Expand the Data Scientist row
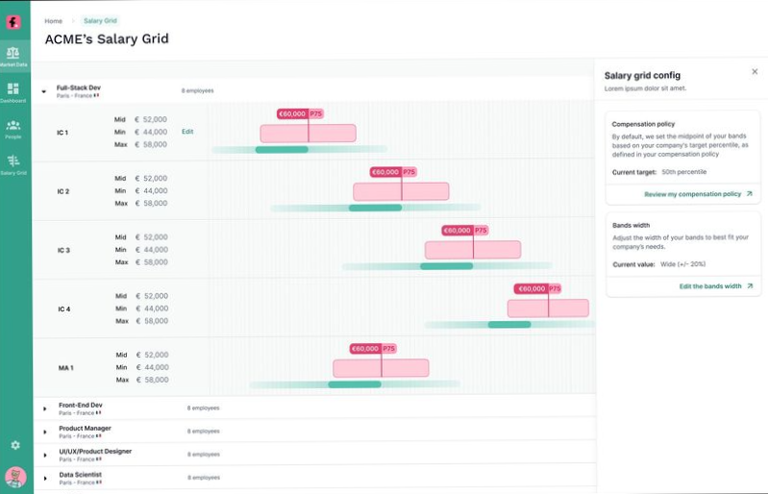 point(45,478)
